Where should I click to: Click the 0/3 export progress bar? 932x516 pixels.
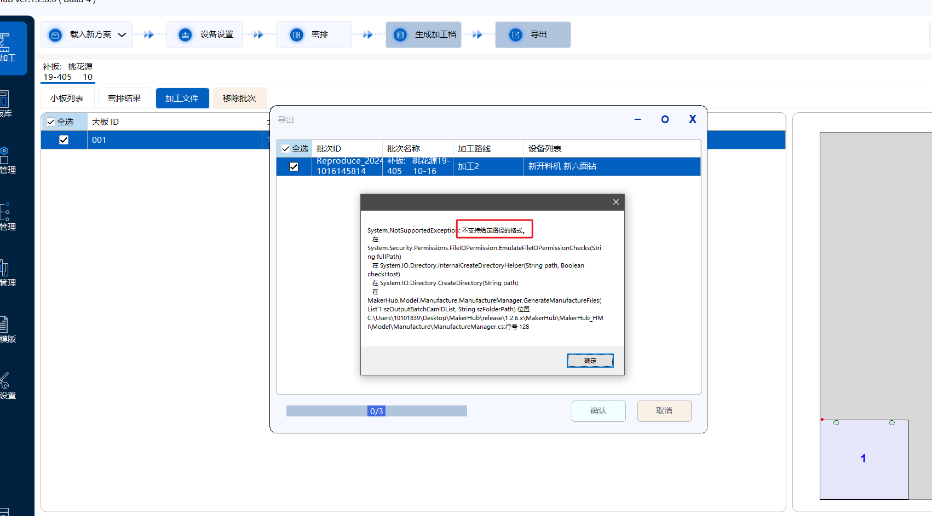(376, 411)
